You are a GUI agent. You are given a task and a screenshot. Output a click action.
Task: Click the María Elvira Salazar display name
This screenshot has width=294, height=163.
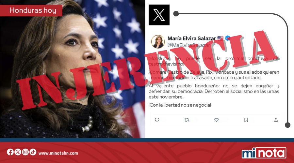[191, 38]
